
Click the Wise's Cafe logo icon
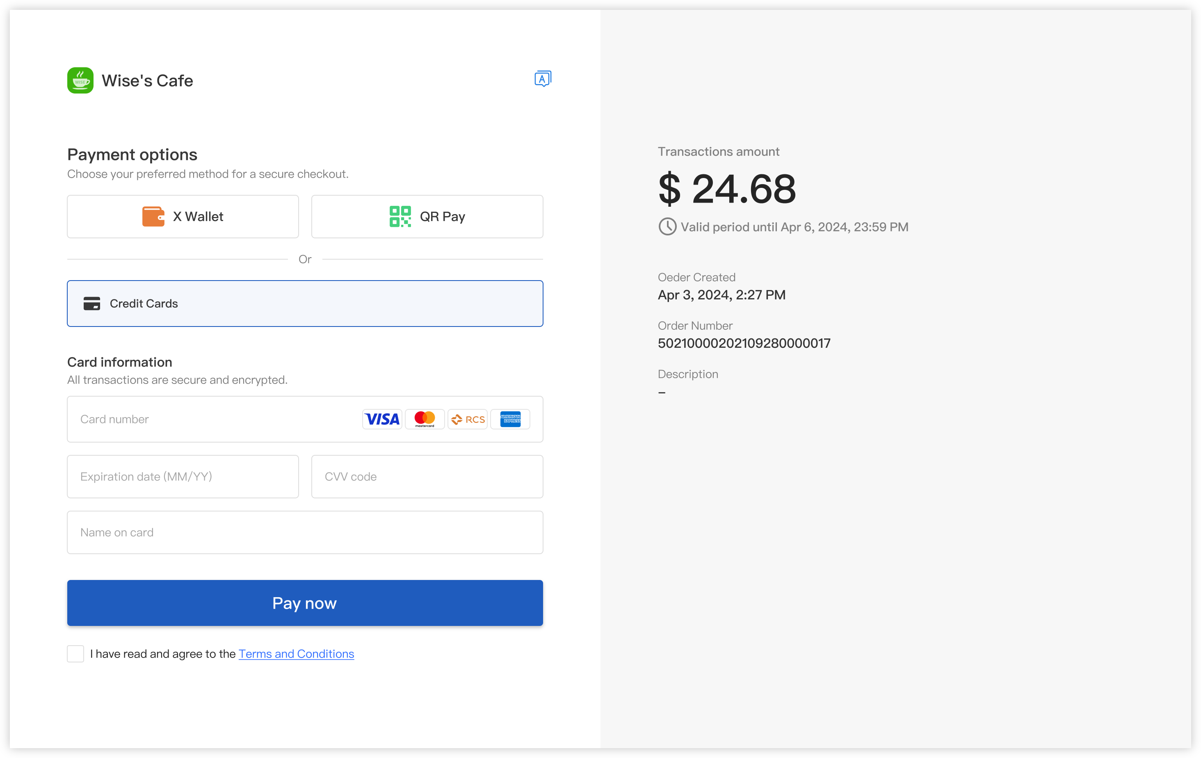tap(80, 80)
